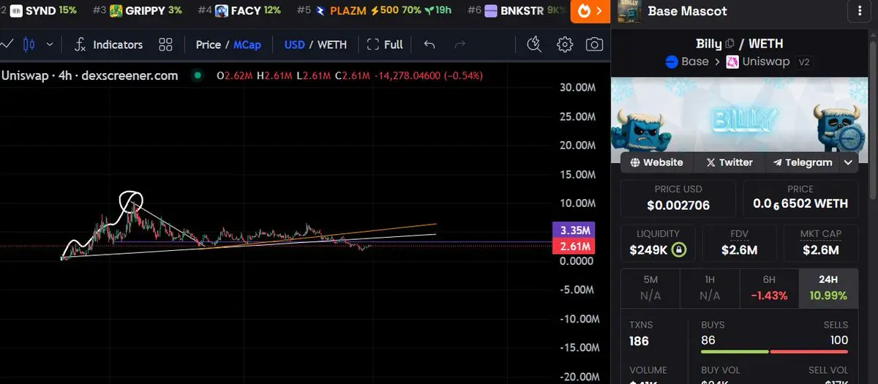Open the chart type dropdown arrow
Image resolution: width=878 pixels, height=384 pixels.
tap(50, 44)
